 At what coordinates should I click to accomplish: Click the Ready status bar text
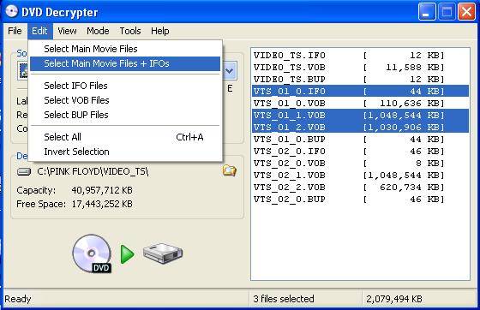(18, 299)
